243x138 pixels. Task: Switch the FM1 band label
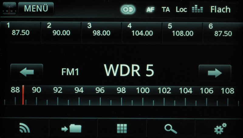coord(70,72)
